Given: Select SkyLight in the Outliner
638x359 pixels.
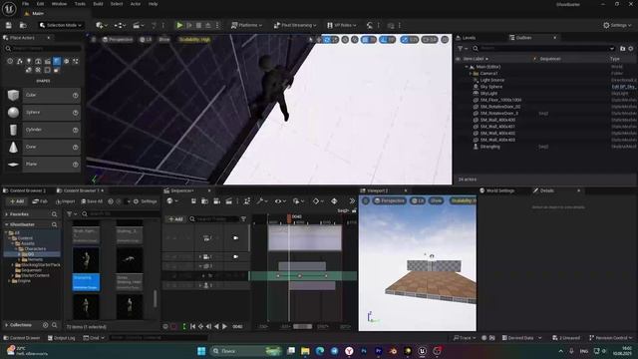Looking at the screenshot, I should 488,93.
